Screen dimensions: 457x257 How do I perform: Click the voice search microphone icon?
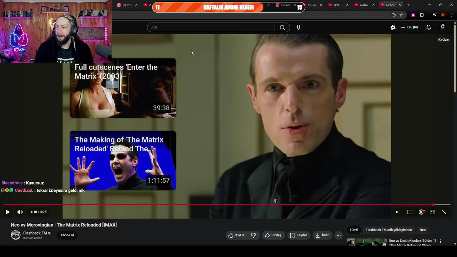click(298, 27)
